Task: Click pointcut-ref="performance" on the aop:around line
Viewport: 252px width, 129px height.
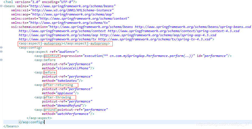Action: point(83,110)
